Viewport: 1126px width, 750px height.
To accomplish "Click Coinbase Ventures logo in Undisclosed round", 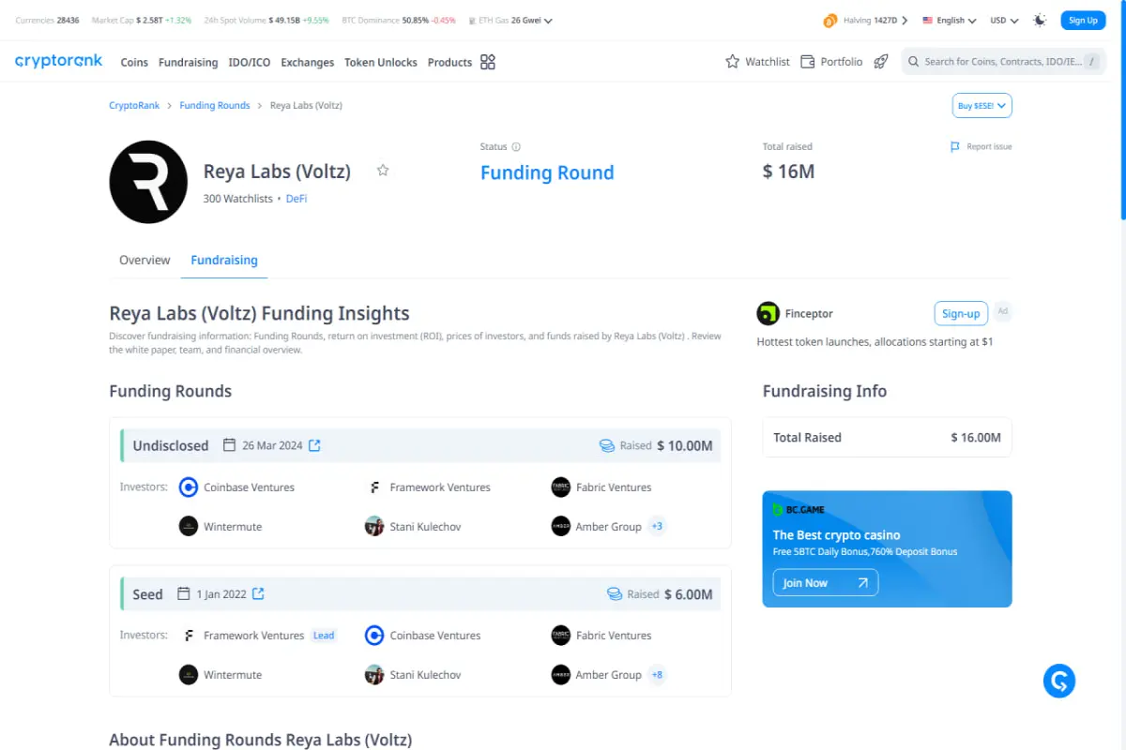I will (189, 487).
